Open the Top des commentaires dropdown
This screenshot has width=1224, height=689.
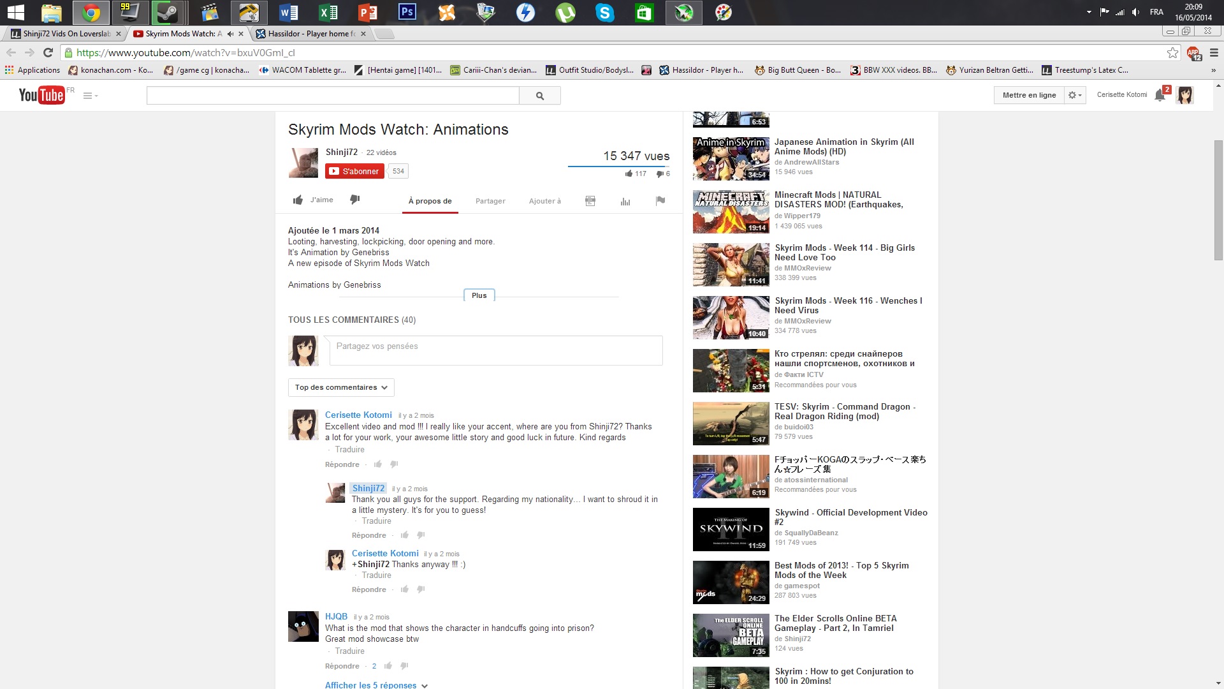tap(341, 387)
